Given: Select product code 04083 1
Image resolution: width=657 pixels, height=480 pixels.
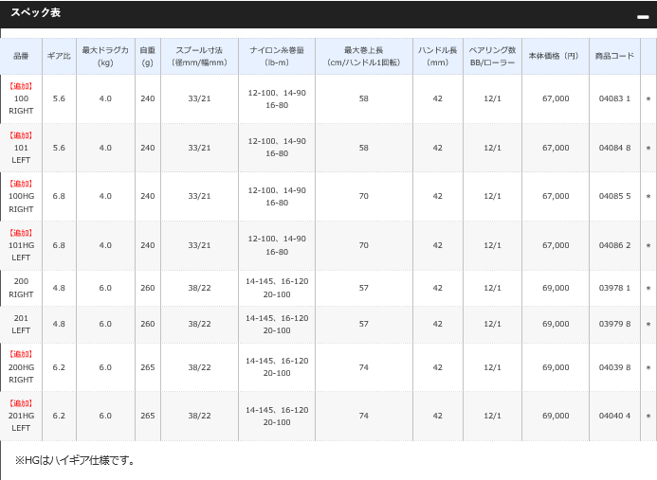Looking at the screenshot, I should (614, 99).
